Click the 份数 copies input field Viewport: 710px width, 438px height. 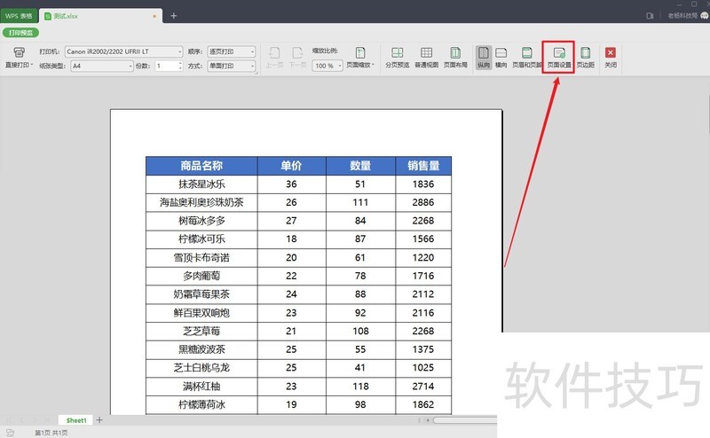(166, 66)
